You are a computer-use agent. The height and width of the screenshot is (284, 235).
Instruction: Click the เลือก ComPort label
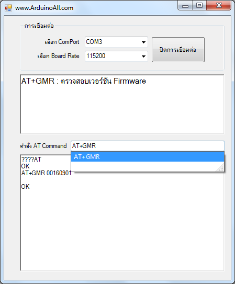pos(62,42)
